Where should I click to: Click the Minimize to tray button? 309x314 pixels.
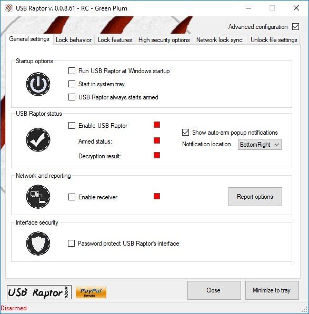(272, 290)
